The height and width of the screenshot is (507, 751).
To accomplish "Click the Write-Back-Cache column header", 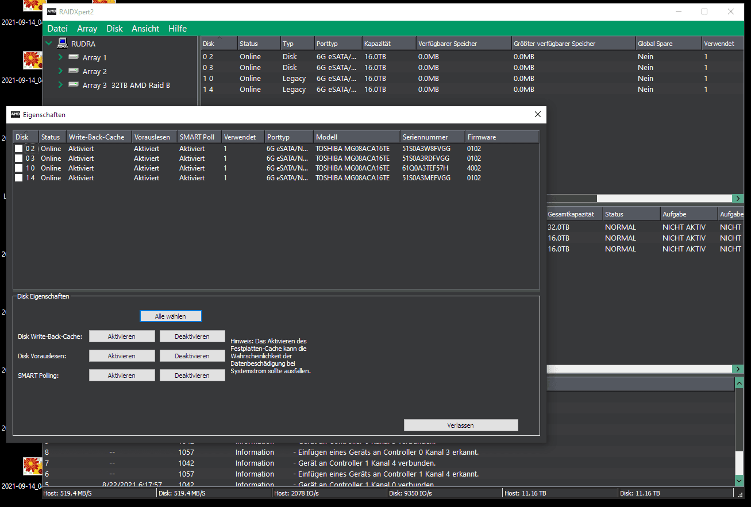I will click(x=99, y=137).
